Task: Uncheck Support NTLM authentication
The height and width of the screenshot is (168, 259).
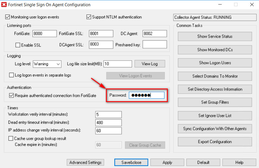Action: tap(89, 17)
